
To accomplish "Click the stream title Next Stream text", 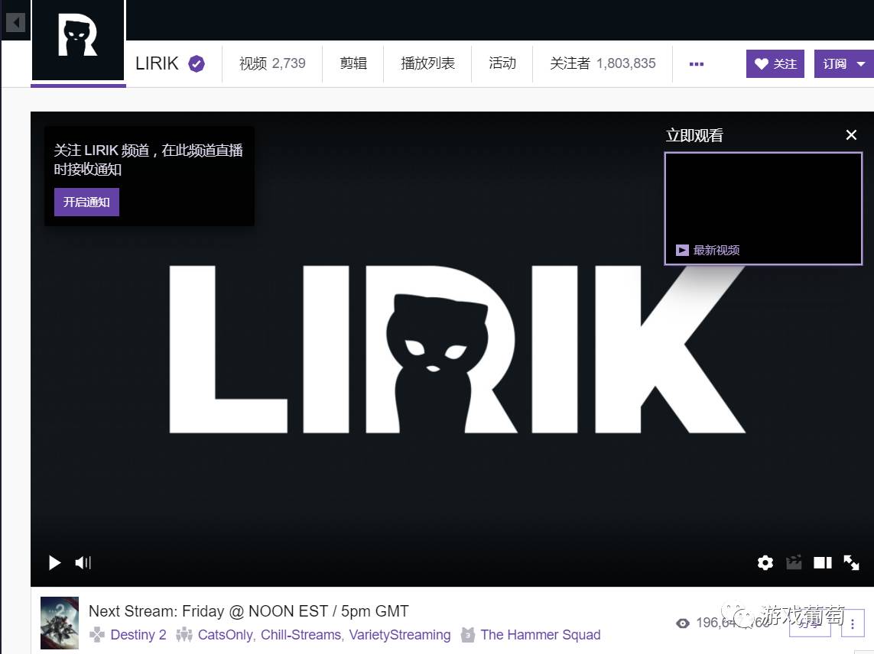I will 249,611.
